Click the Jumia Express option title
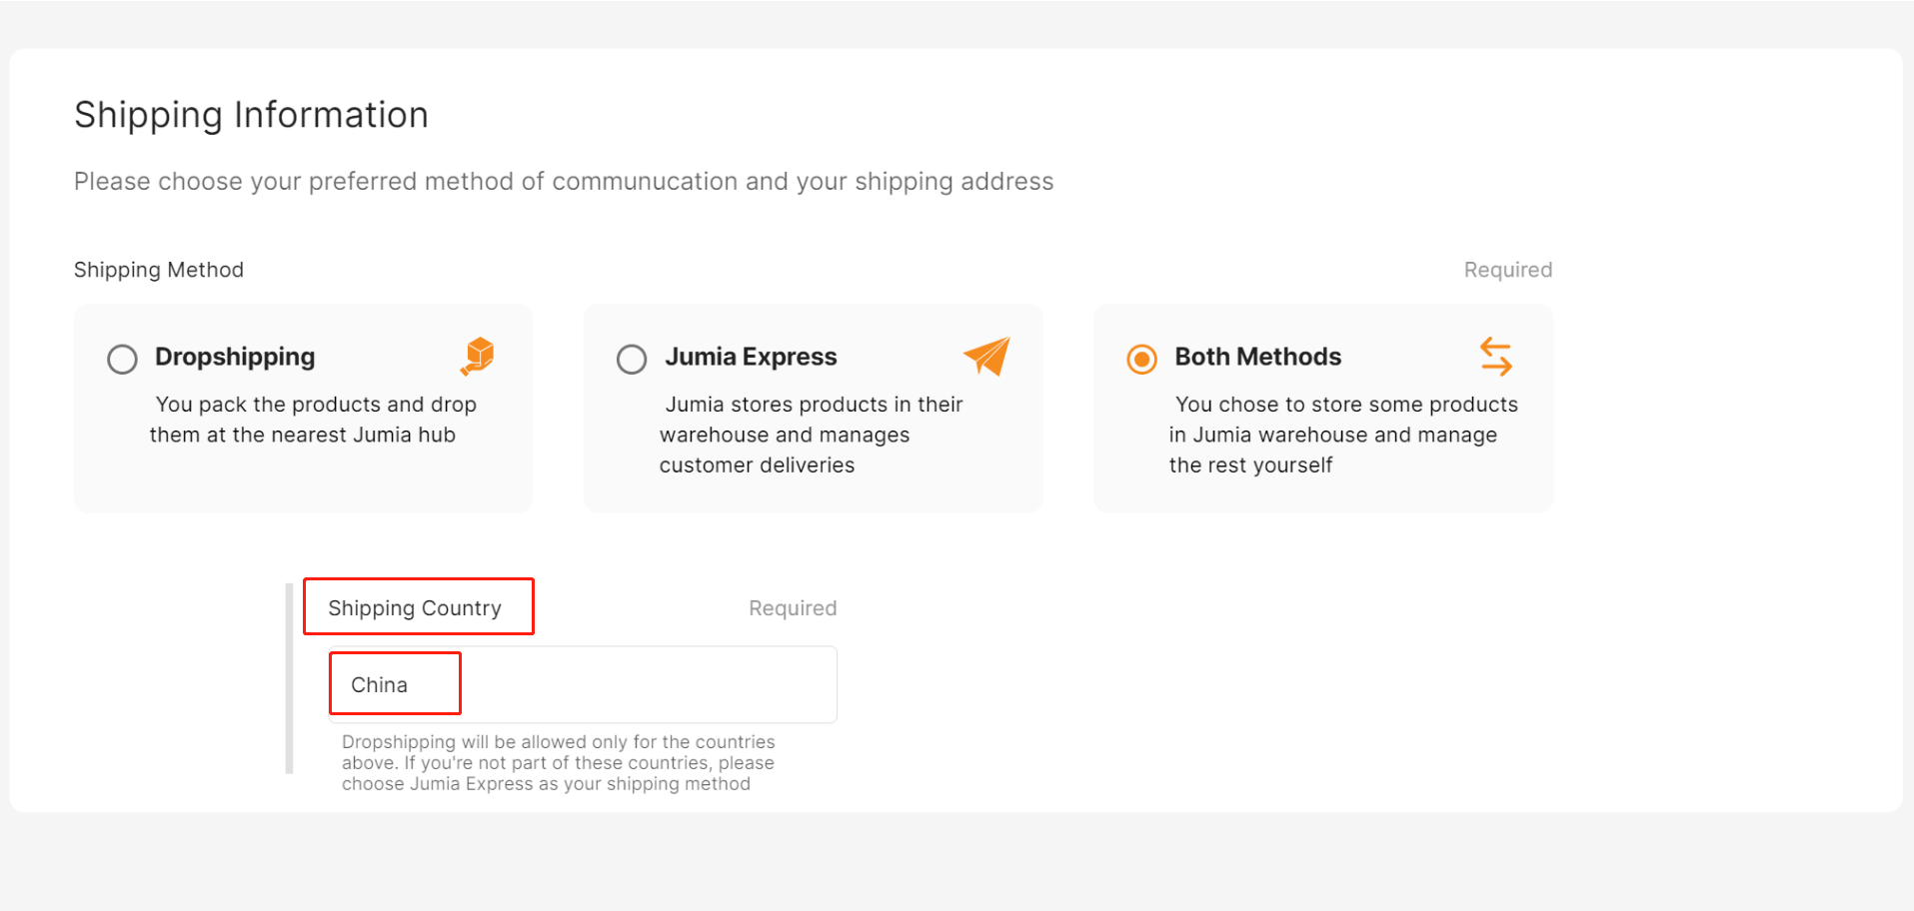1914x911 pixels. coord(751,357)
